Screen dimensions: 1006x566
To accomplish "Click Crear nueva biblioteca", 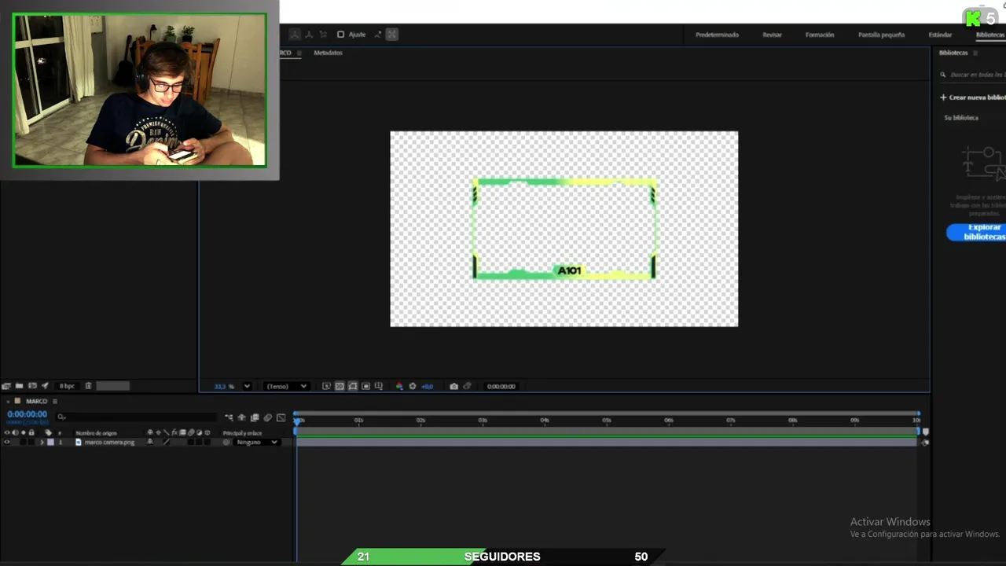I will (973, 97).
